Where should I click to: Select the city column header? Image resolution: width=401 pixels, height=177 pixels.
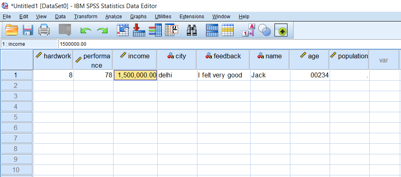[177, 60]
